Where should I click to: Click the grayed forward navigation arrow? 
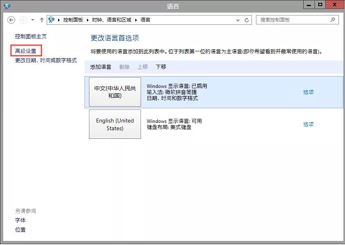[23, 20]
